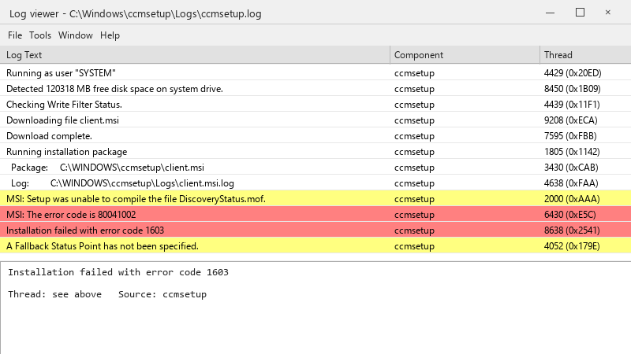The image size is (631, 354).
Task: Click thread value 9208 (0xECA)
Action: pos(570,120)
